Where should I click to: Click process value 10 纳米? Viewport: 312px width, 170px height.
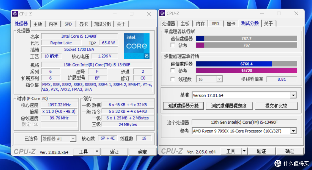pos(51,56)
